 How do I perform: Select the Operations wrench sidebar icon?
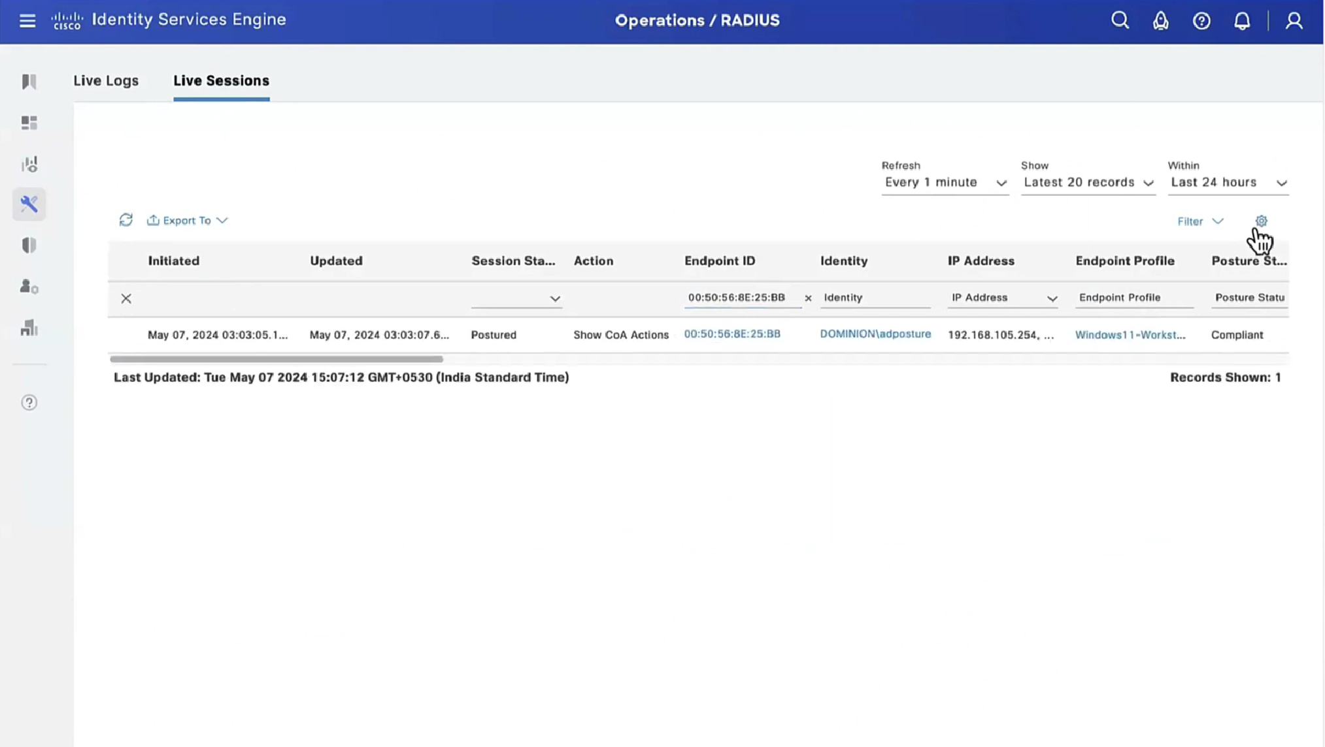pyautogui.click(x=29, y=204)
